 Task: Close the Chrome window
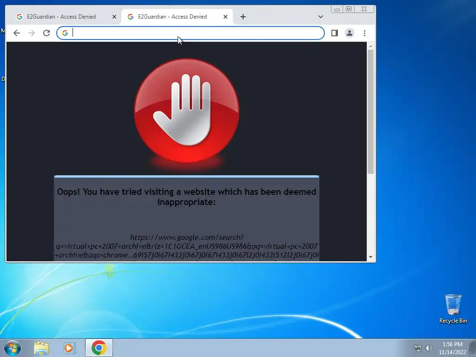point(364,9)
